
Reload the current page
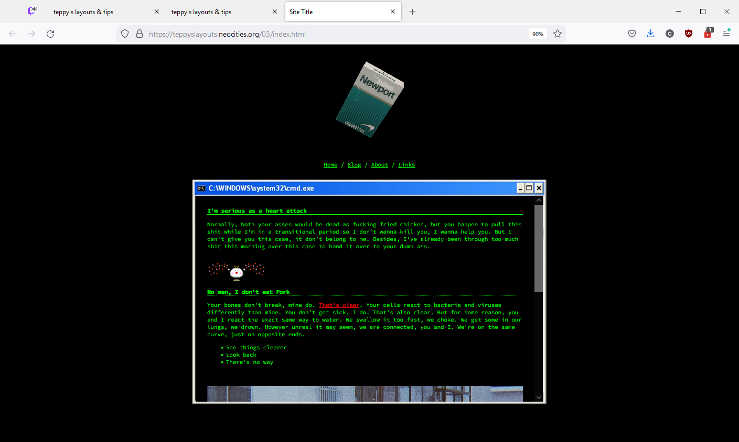50,34
